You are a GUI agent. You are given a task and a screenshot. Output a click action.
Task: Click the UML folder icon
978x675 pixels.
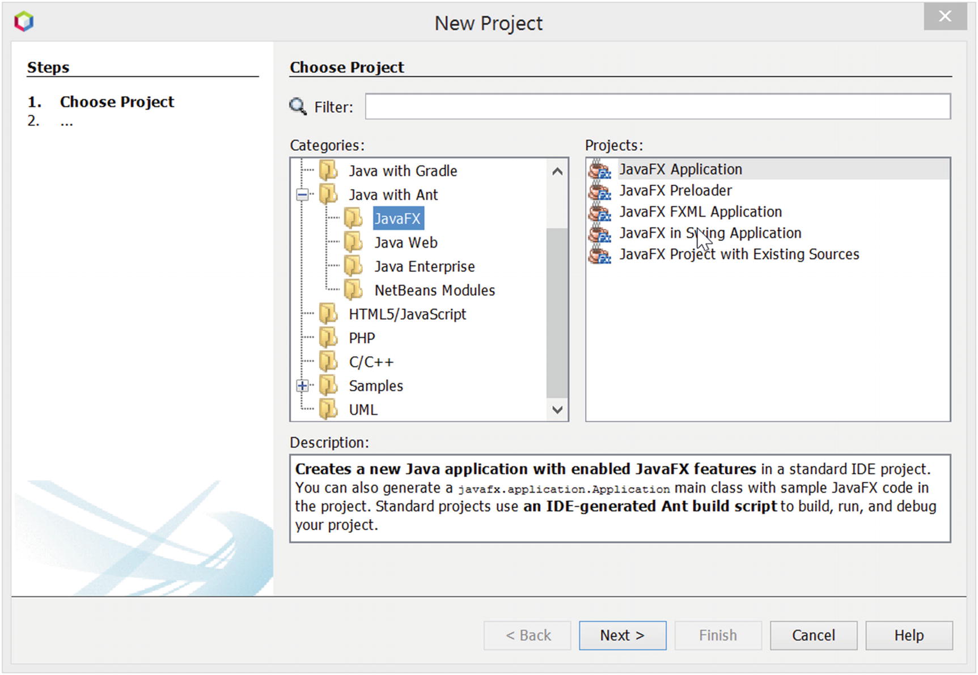328,409
